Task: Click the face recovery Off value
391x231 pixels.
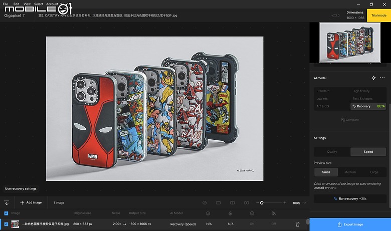Action: click(252, 224)
